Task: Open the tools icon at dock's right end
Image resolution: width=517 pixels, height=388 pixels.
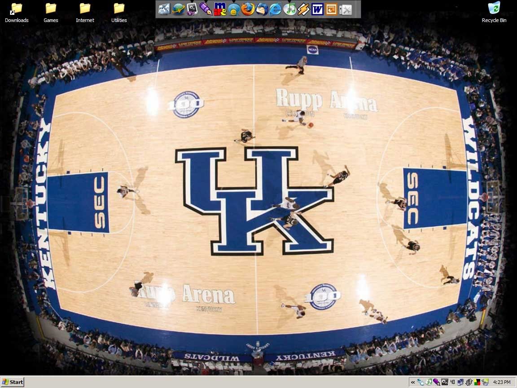Action: pyautogui.click(x=345, y=9)
